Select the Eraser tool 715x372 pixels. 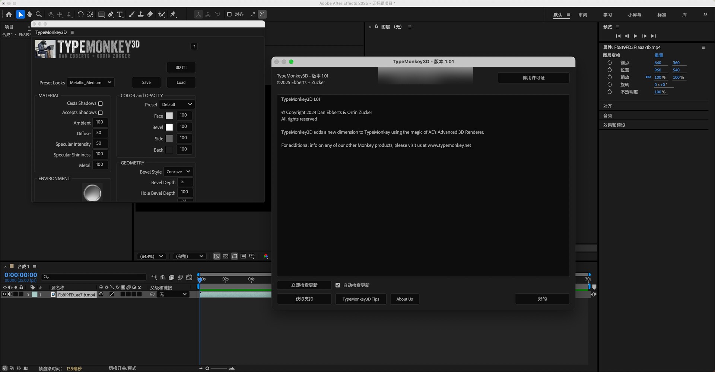pos(150,14)
